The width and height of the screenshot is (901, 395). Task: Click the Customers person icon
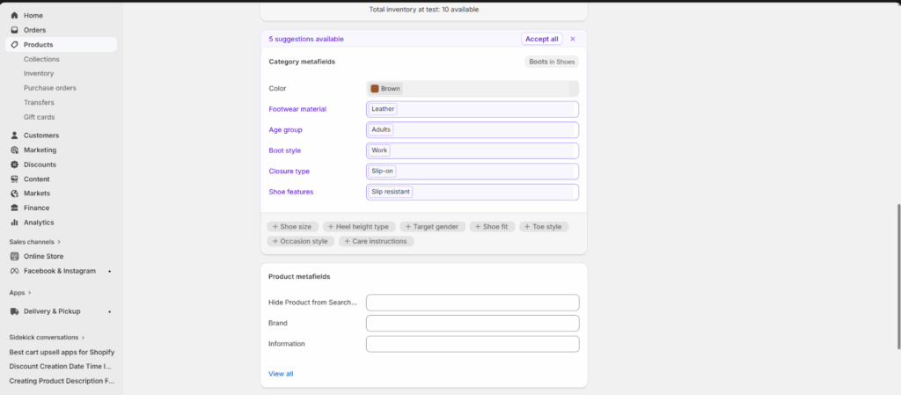[x=15, y=135]
